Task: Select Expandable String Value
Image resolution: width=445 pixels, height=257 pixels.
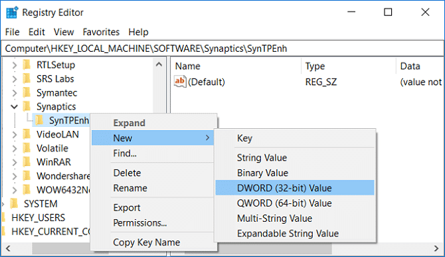Action: (295, 234)
